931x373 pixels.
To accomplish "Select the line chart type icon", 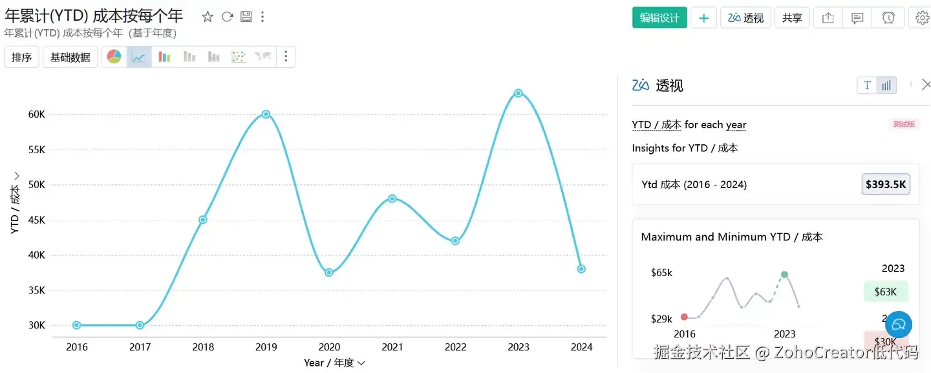I will [x=139, y=57].
